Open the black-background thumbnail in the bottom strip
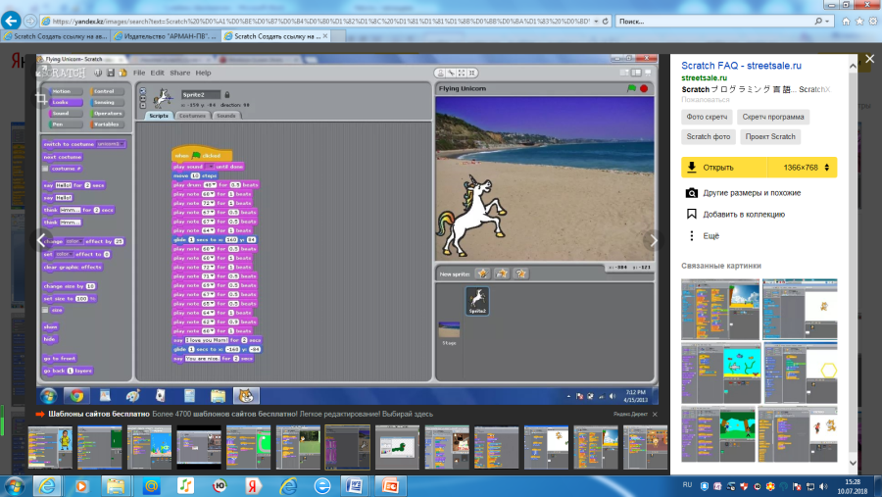This screenshot has height=497, width=882. (199, 447)
